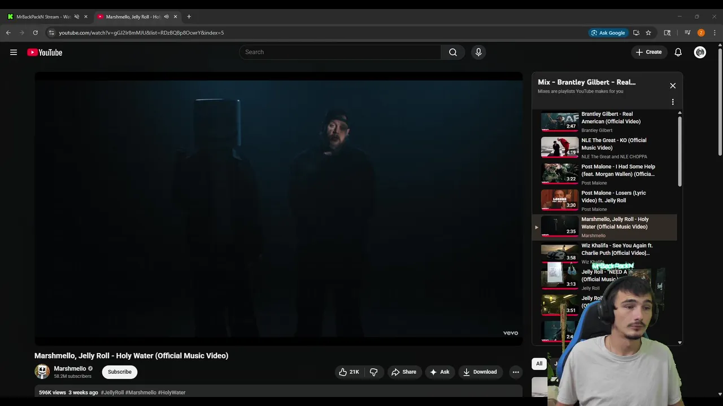The width and height of the screenshot is (723, 406).
Task: Like the Holy Water video
Action: coord(349,372)
